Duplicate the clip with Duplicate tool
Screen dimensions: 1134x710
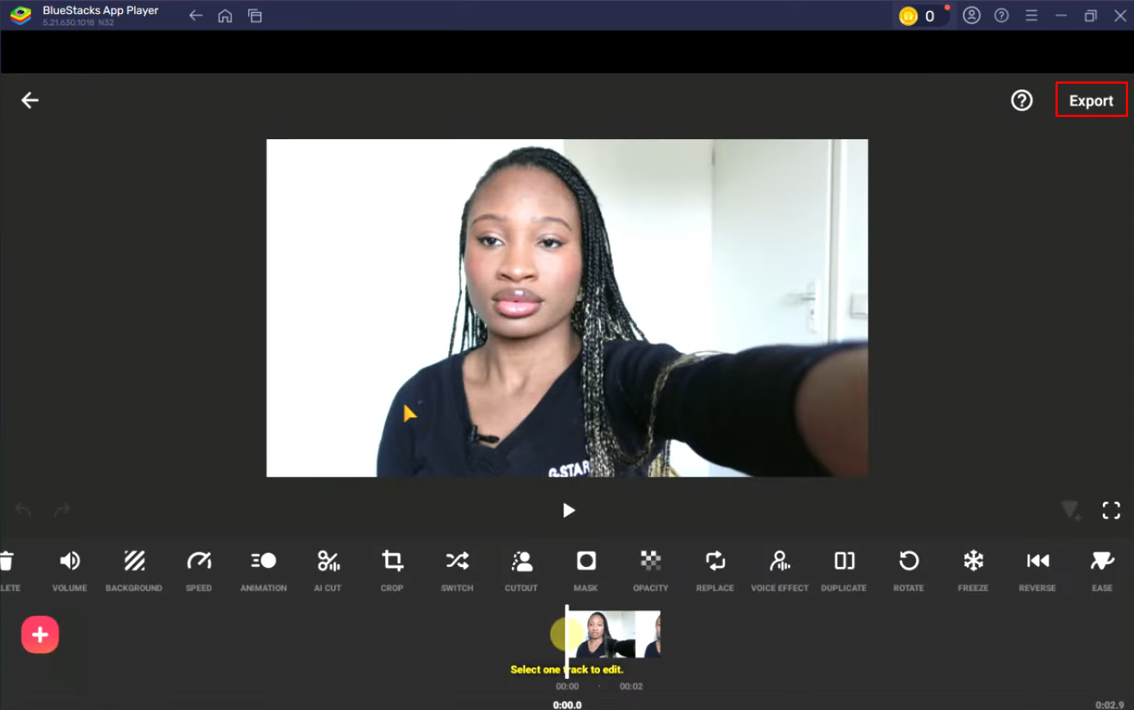tap(844, 570)
